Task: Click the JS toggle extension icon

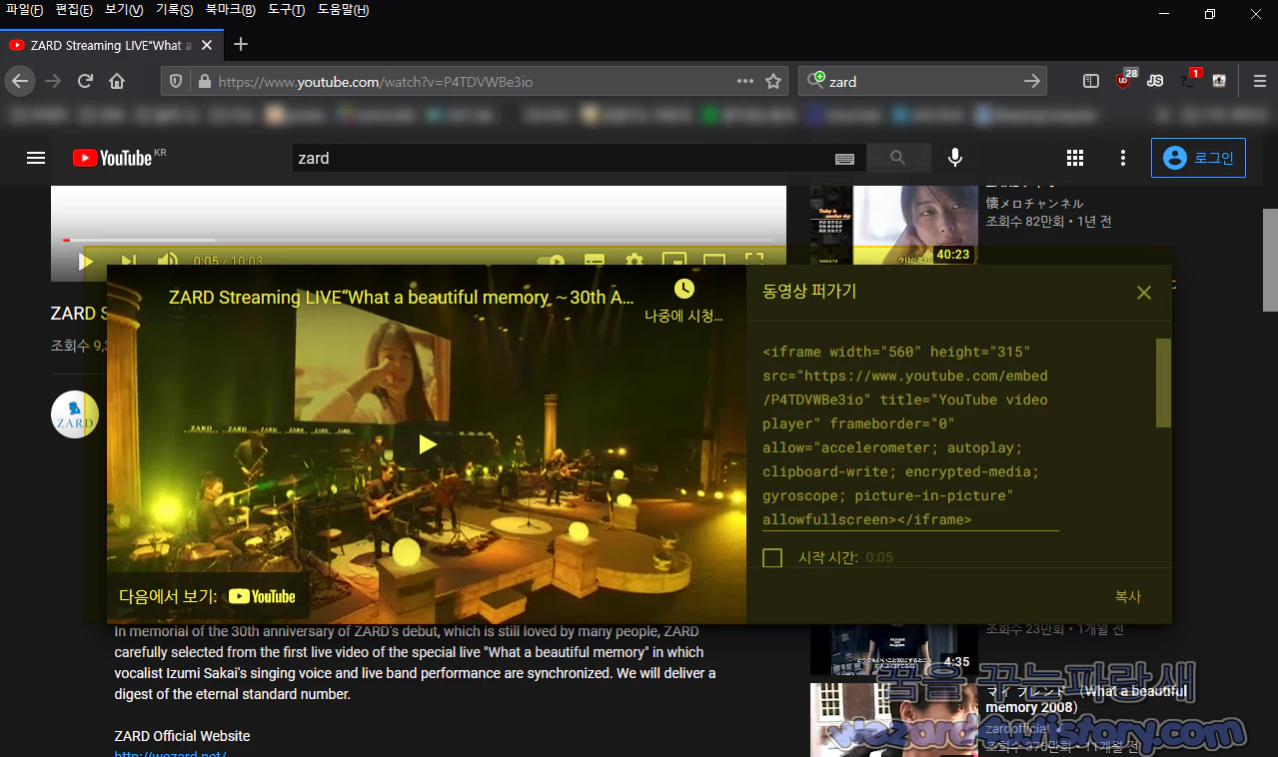Action: pos(1155,81)
